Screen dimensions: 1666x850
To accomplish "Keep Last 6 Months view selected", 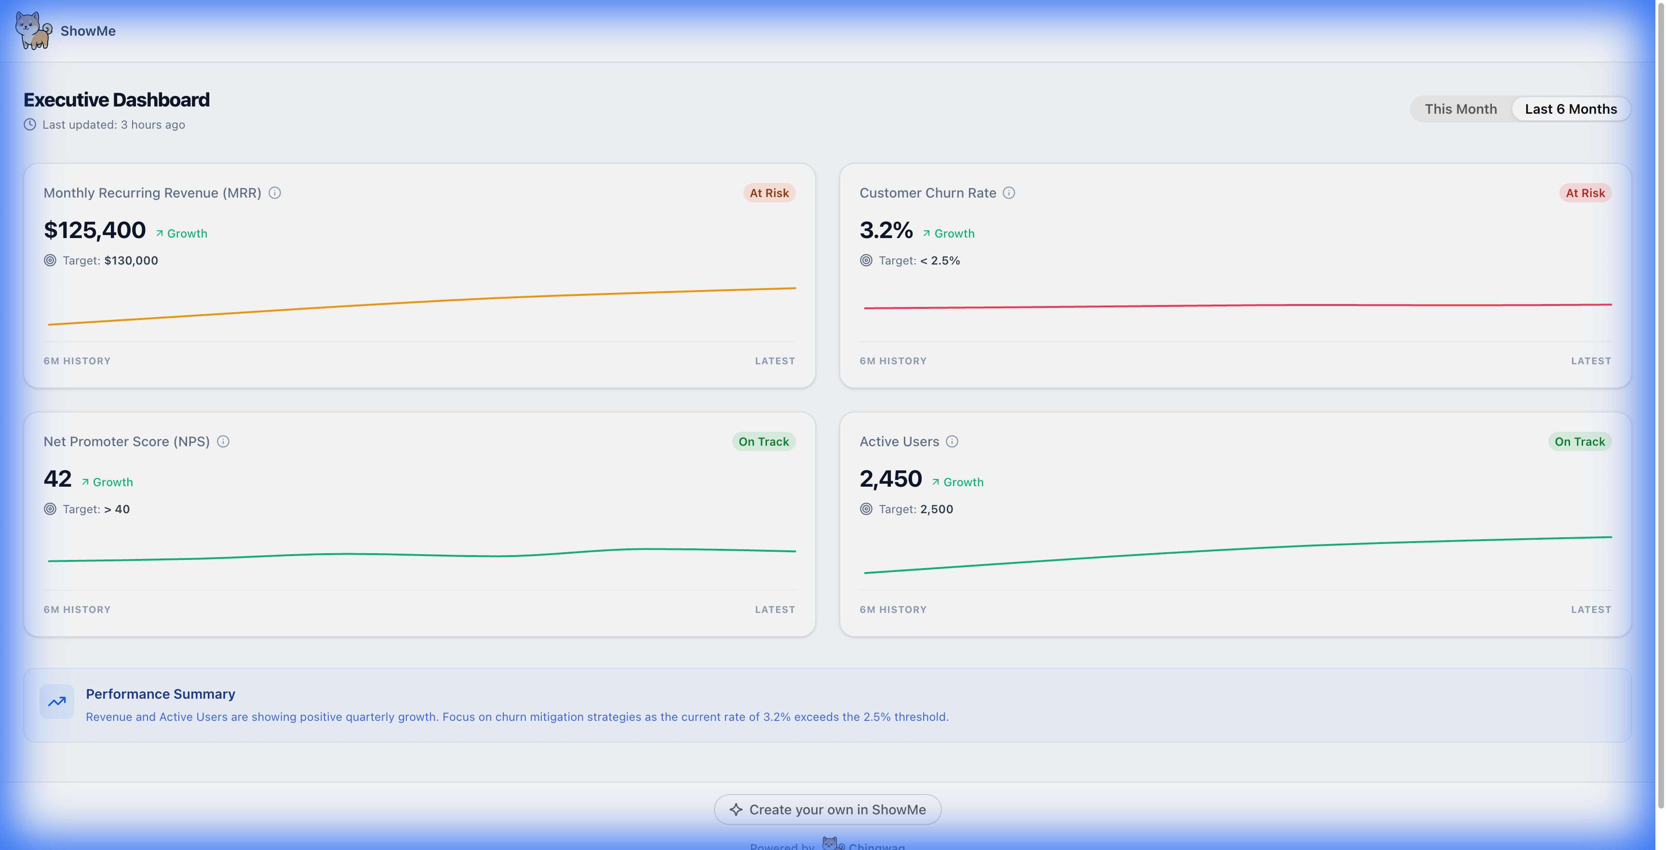I will pos(1571,108).
